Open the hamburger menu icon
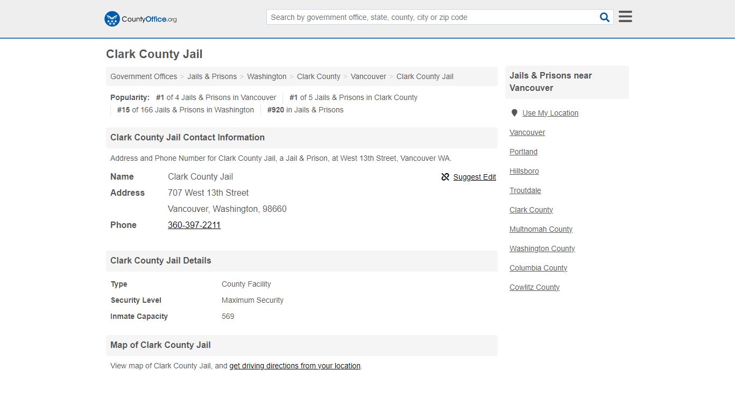 625,17
